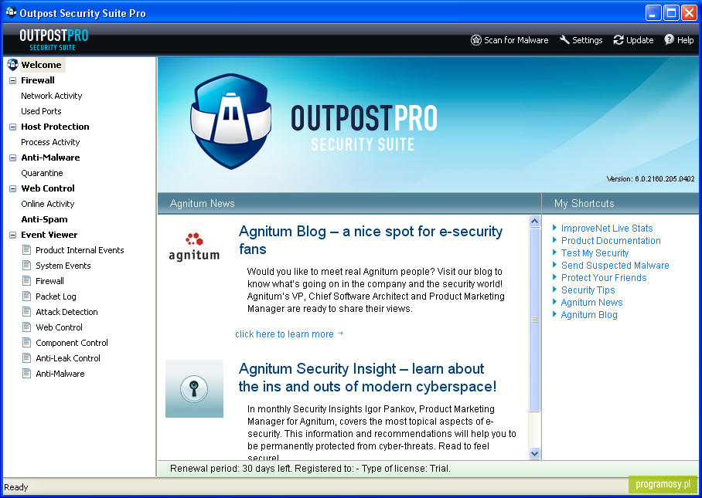The image size is (702, 498).
Task: Click arrow bullet beside ImproveNet Live Stats
Action: 554,228
